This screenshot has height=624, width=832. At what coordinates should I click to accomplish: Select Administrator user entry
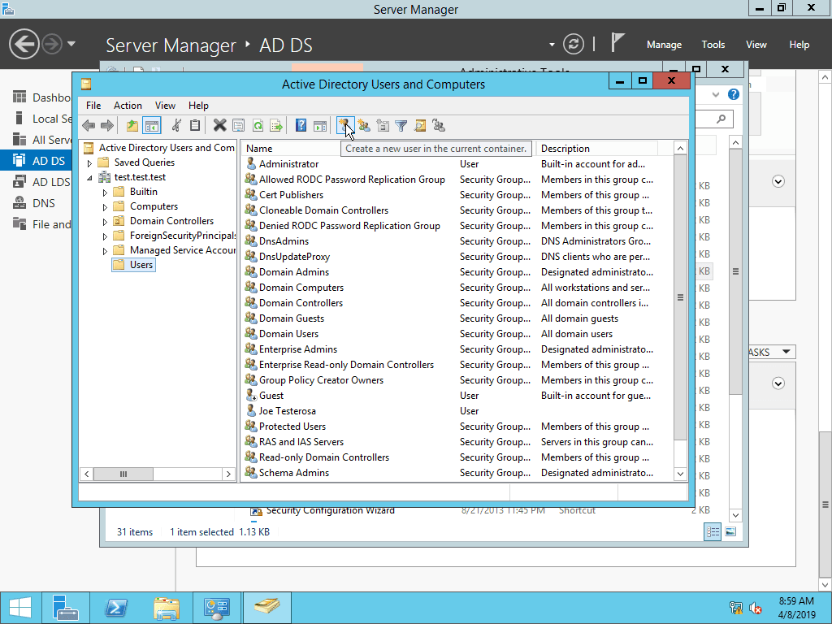[288, 164]
